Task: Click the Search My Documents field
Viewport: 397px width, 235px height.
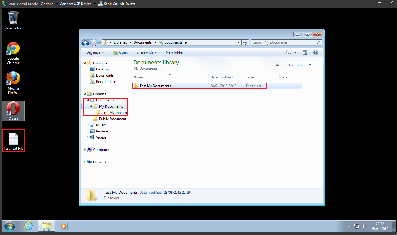Action: (283, 42)
